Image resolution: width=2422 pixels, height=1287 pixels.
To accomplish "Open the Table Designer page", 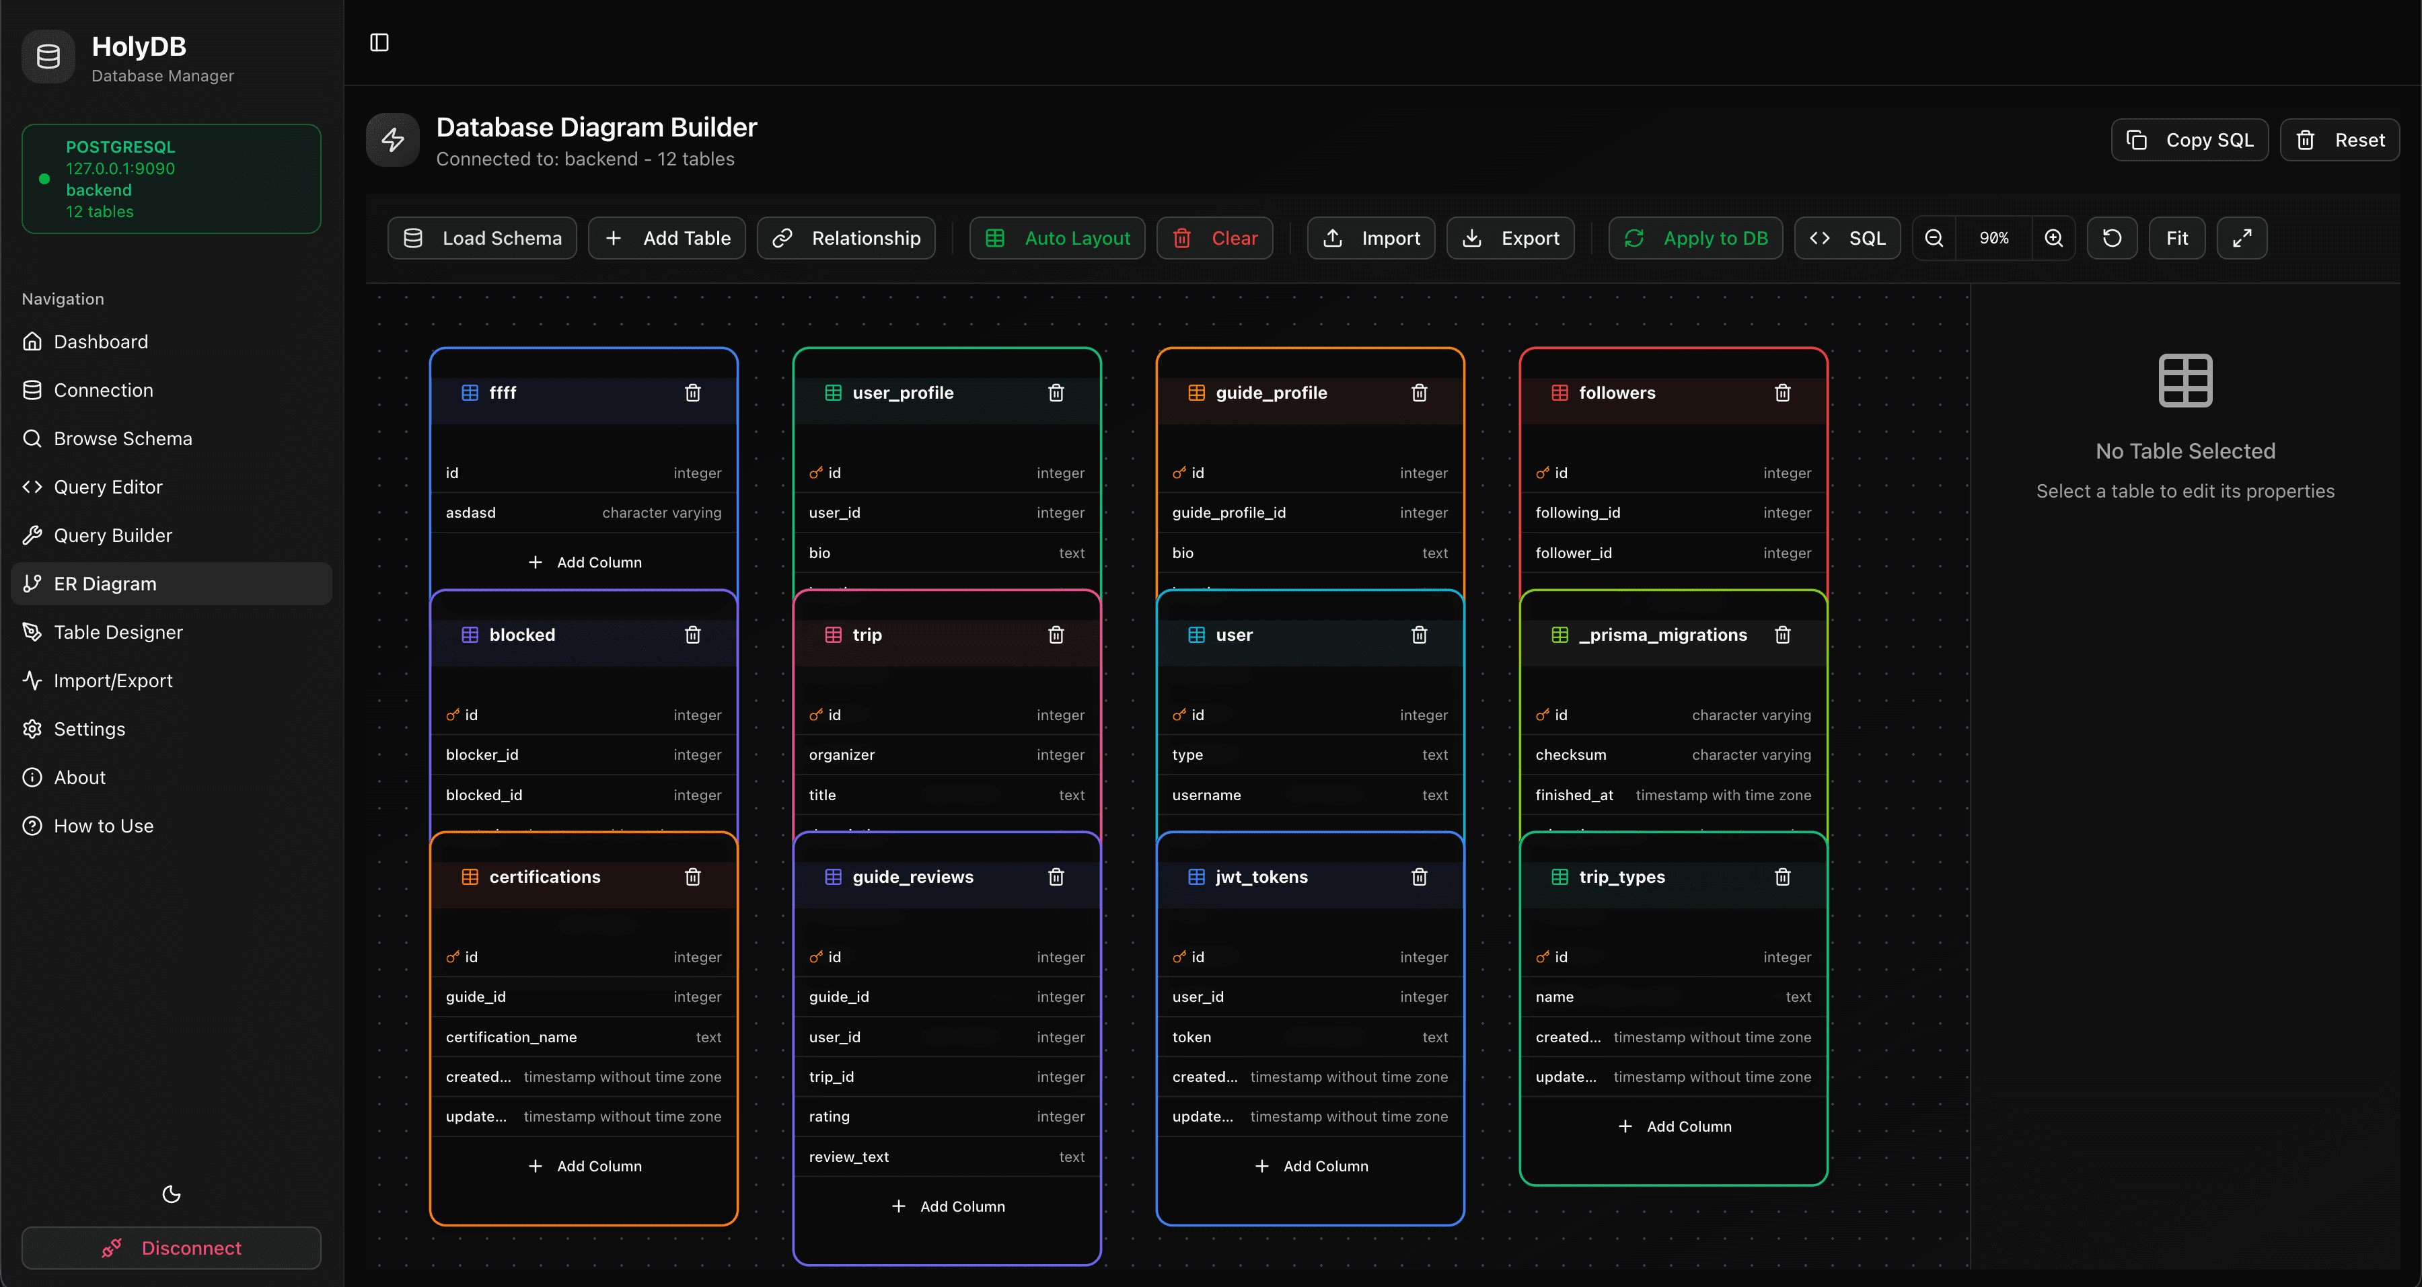I will (118, 632).
